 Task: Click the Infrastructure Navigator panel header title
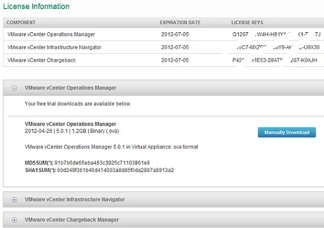click(75, 199)
